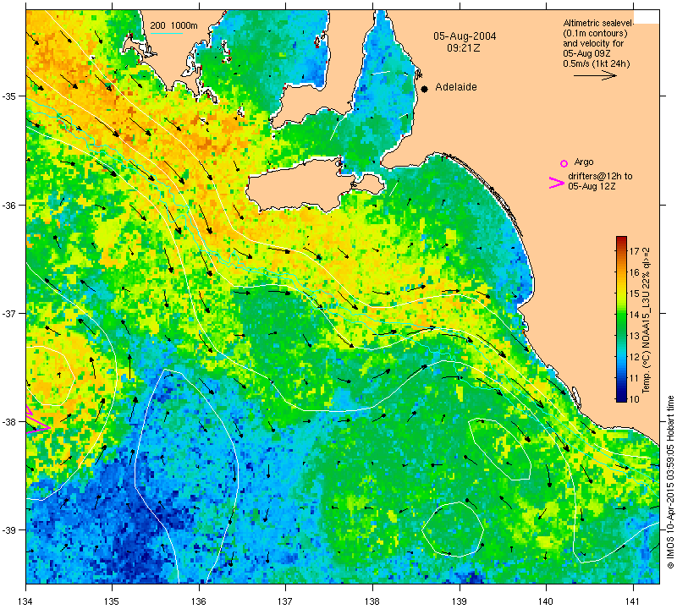Click the 134 longitude axis label

(26, 601)
